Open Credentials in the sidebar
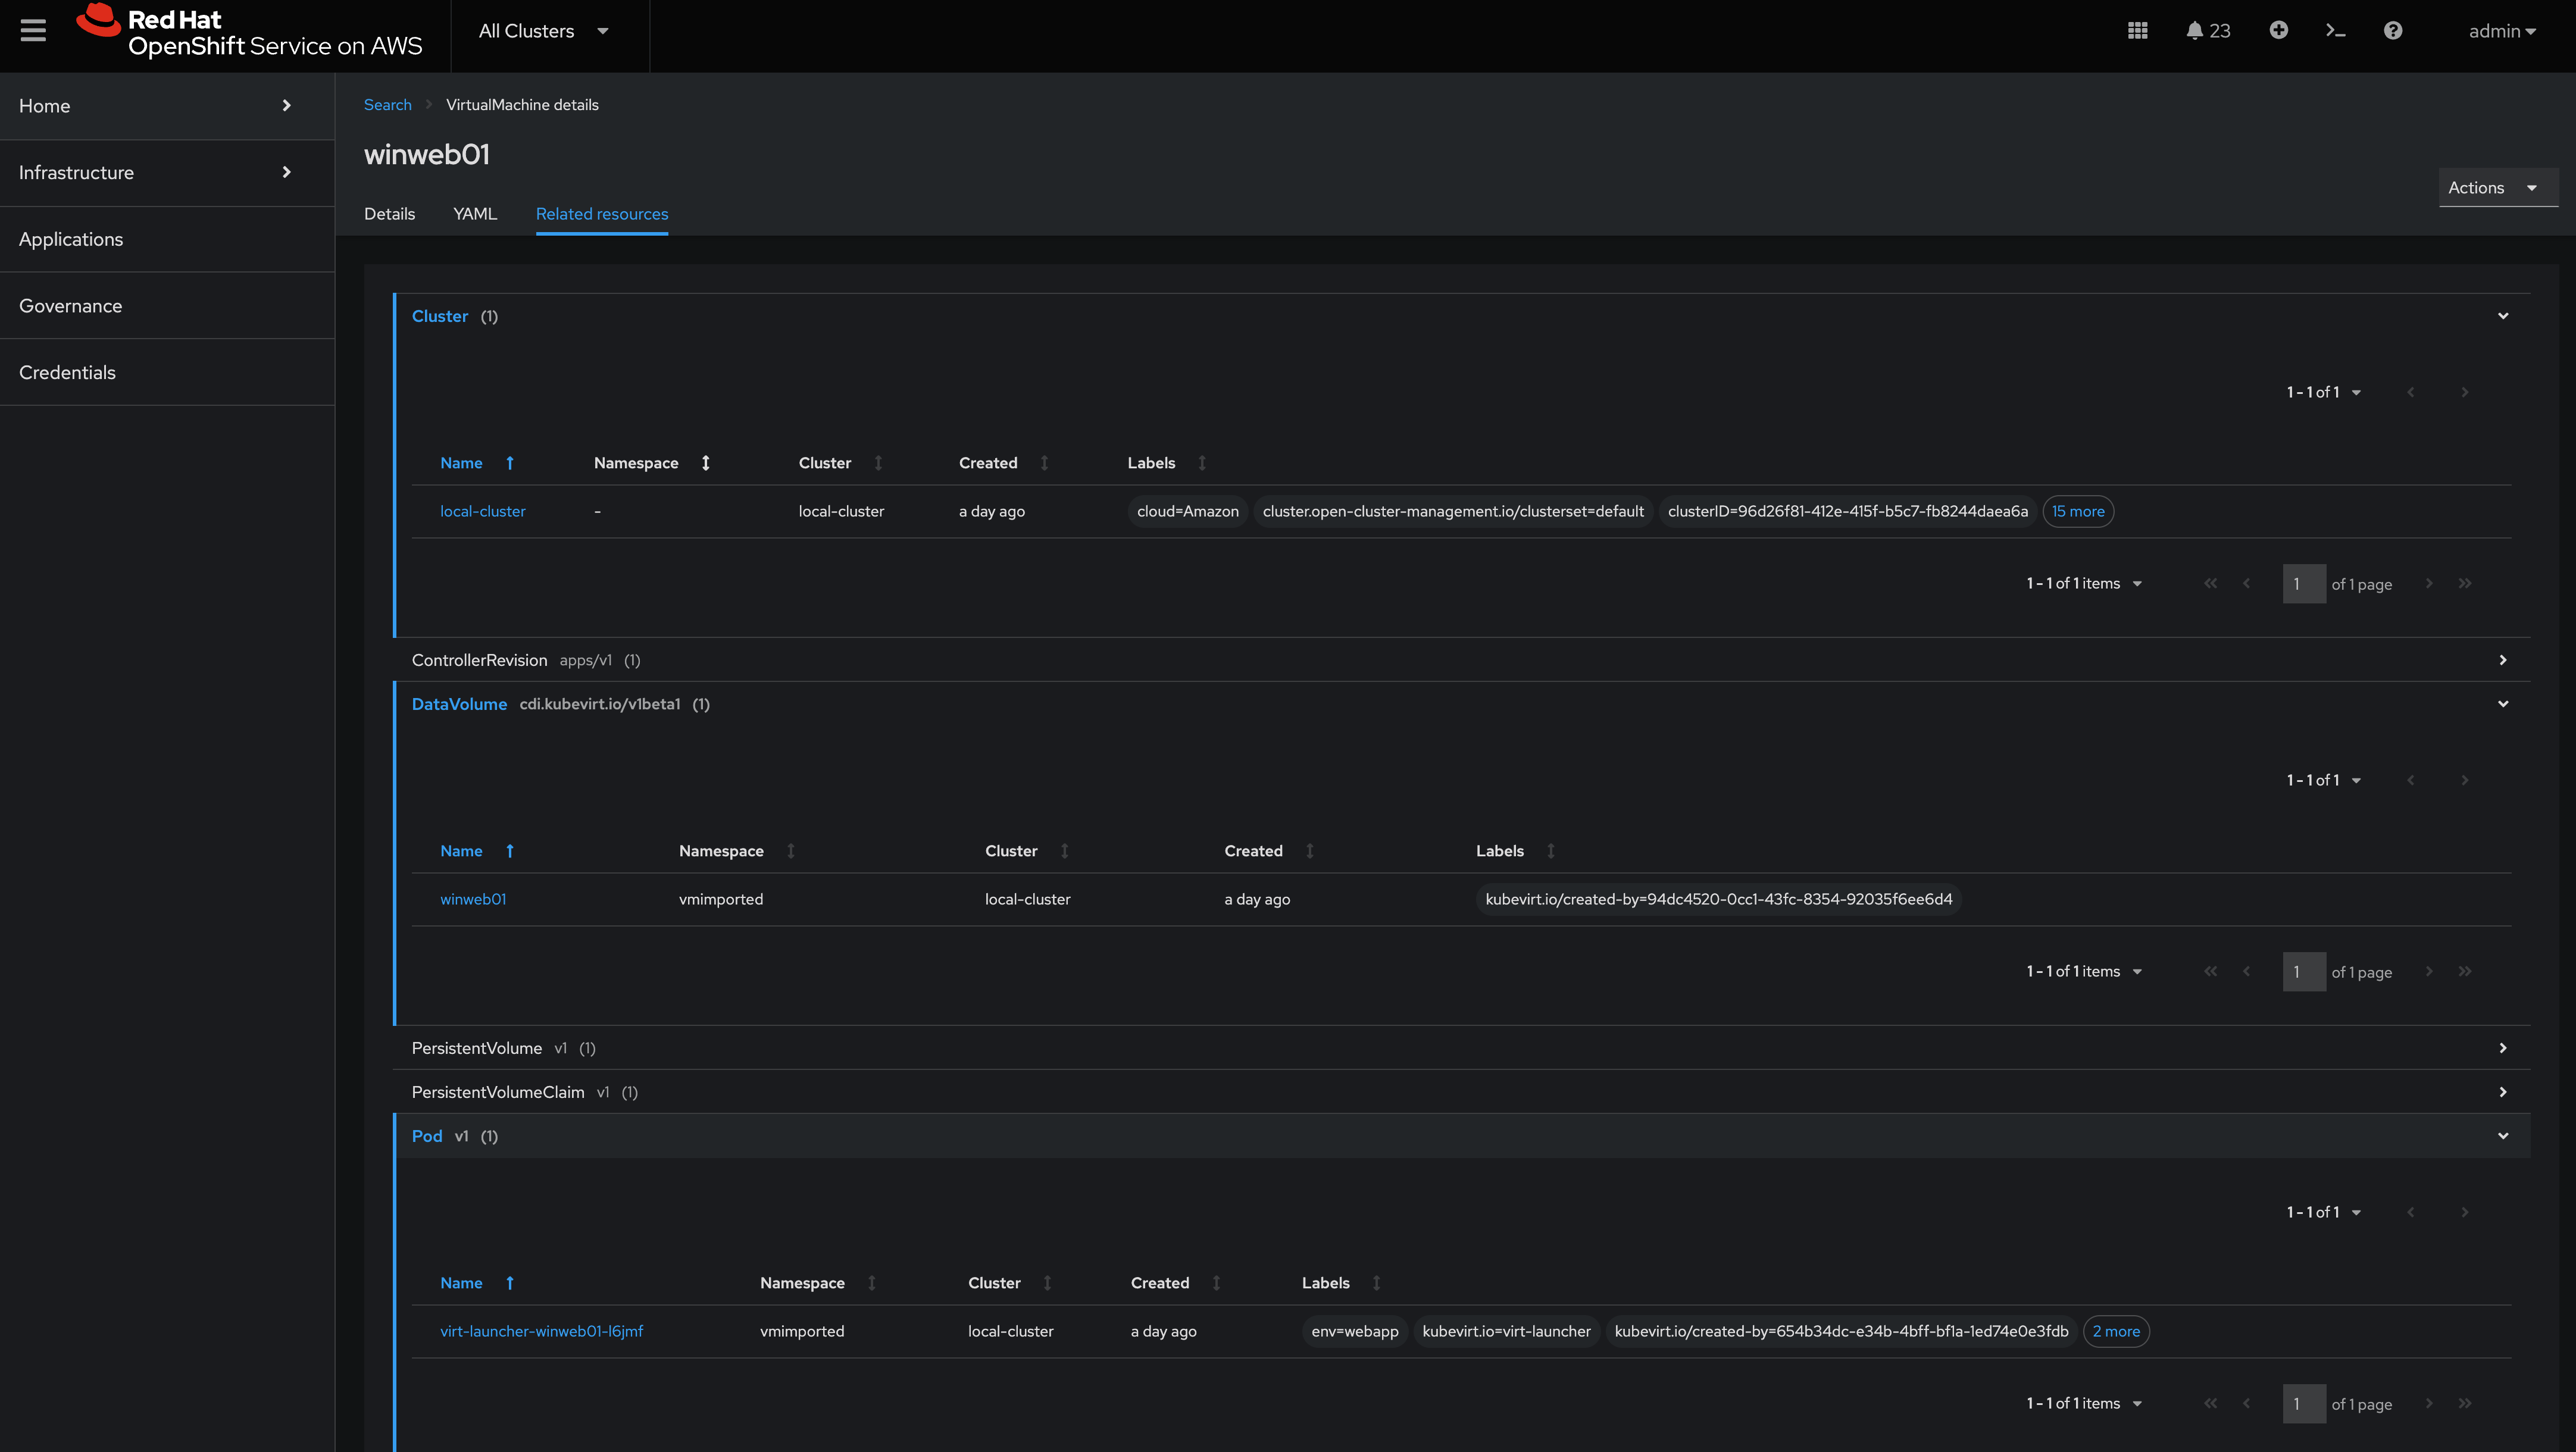The image size is (2576, 1452). [x=167, y=372]
